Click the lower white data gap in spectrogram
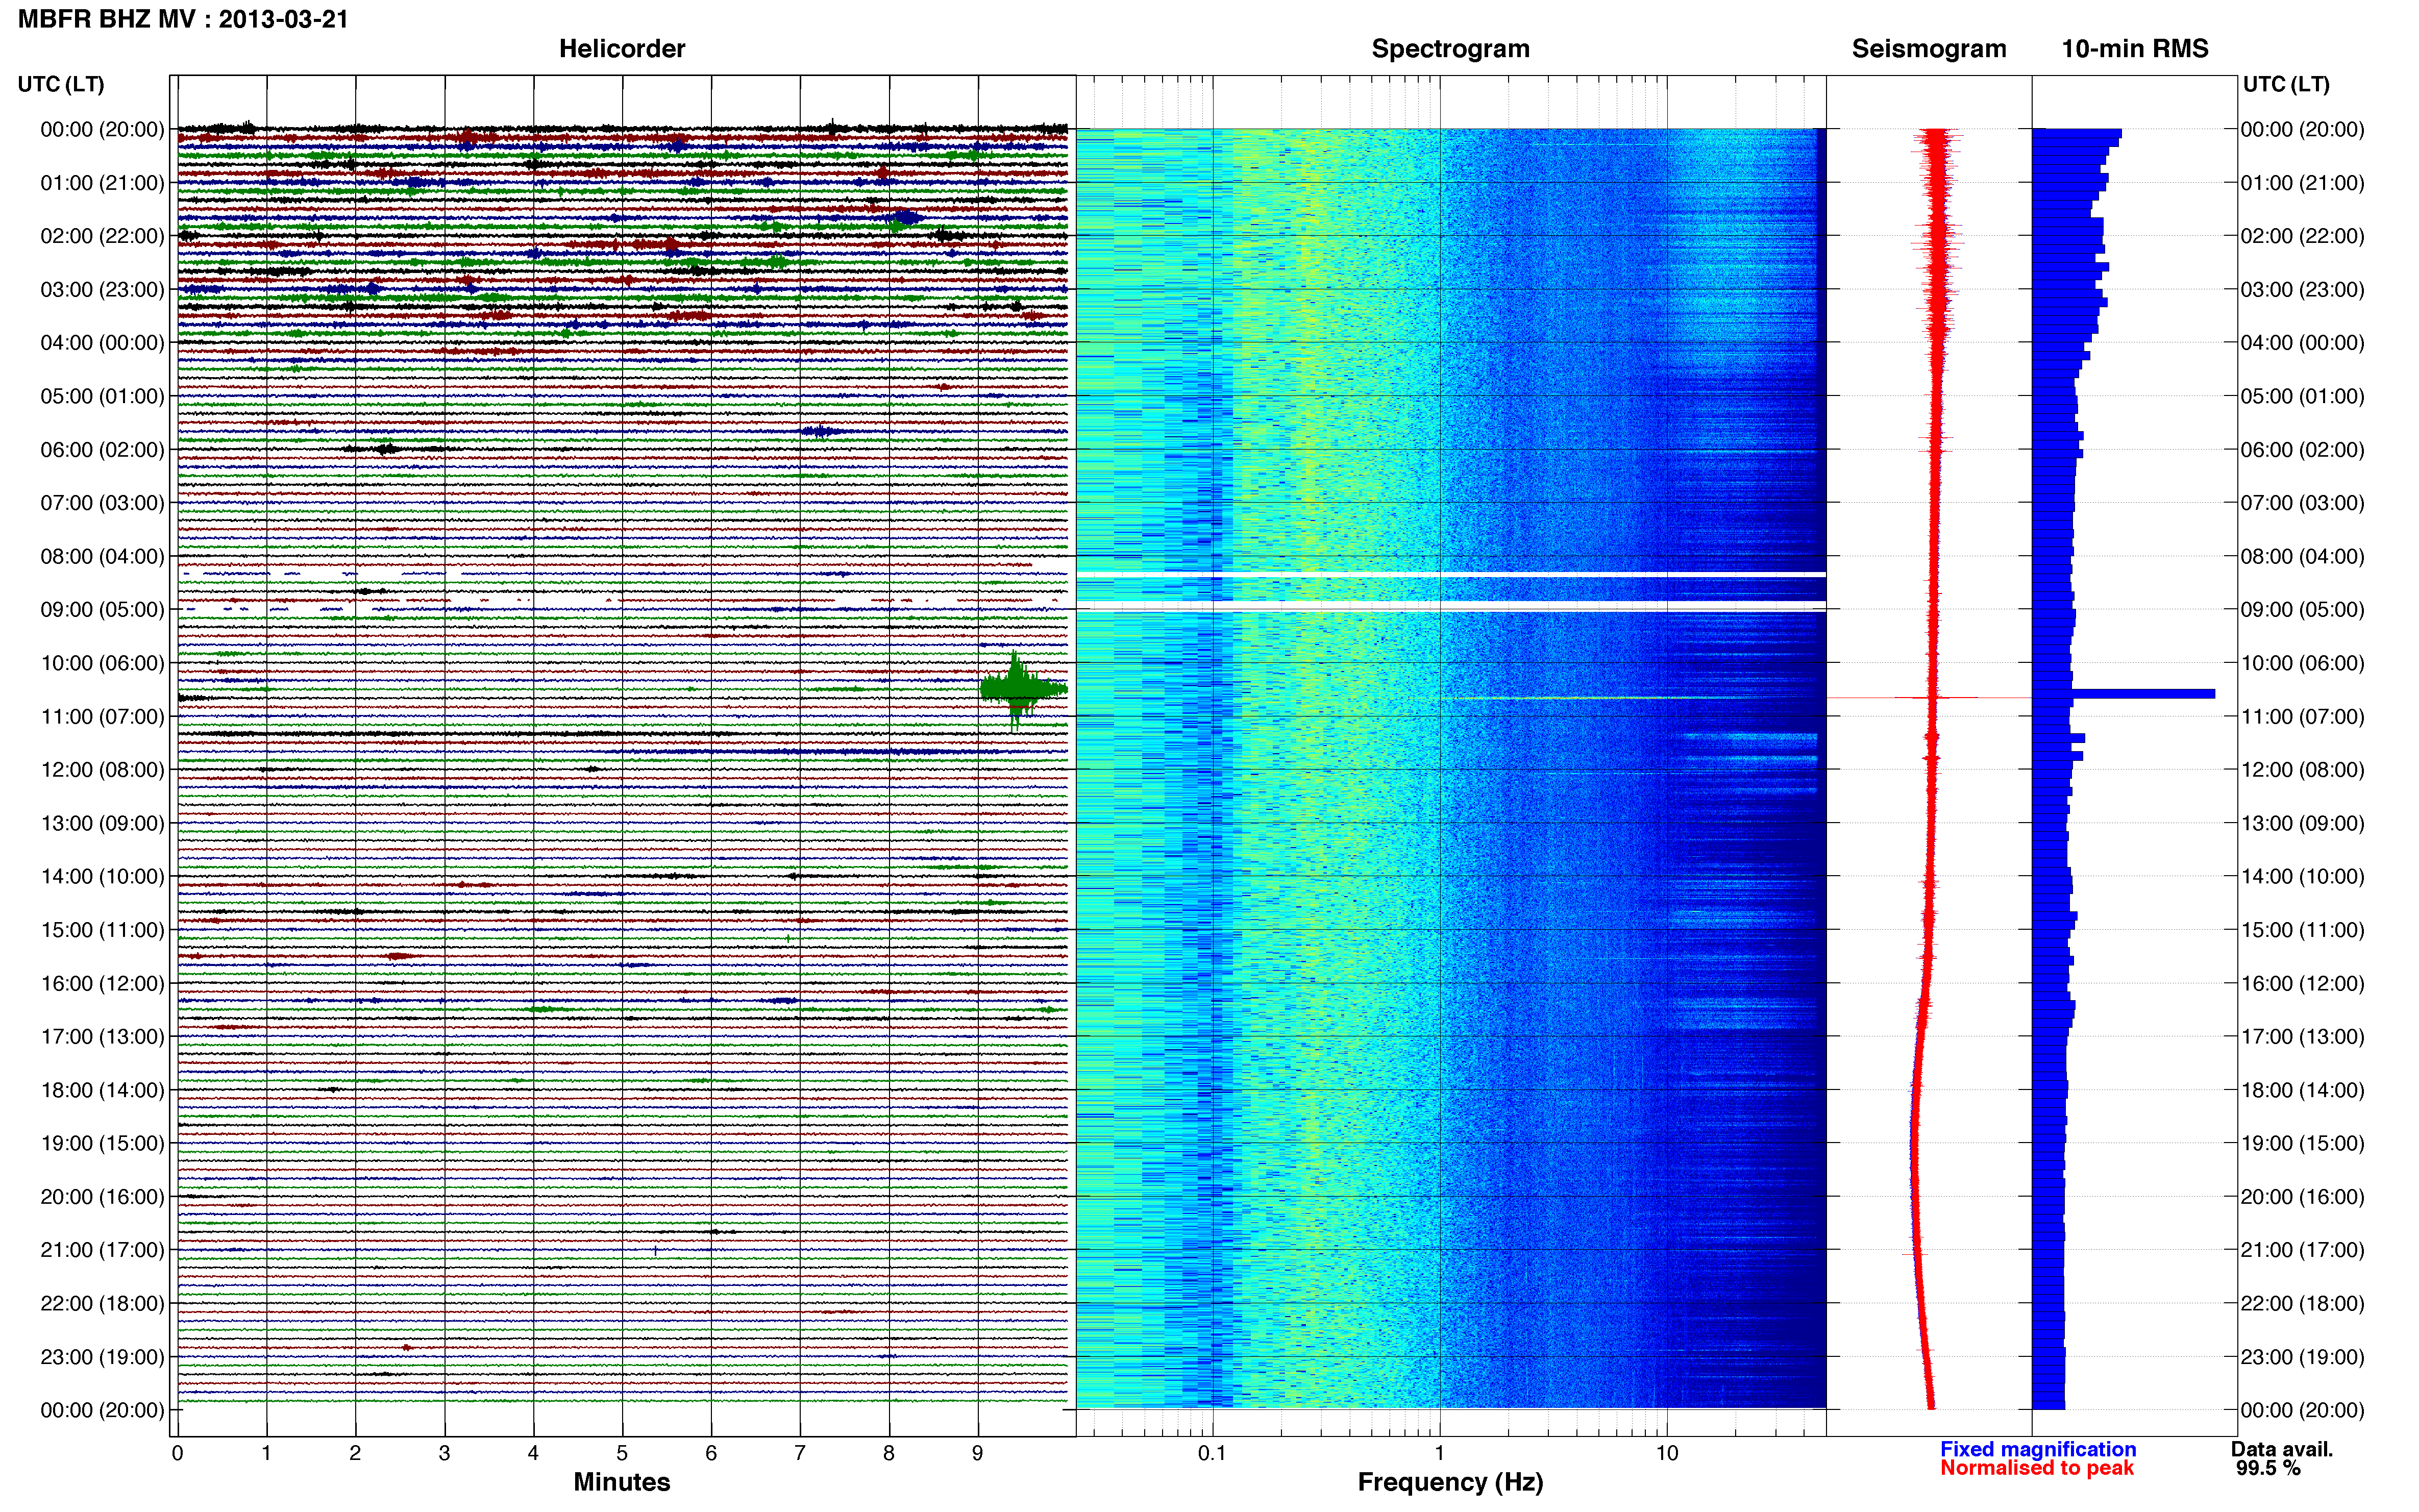 (1451, 606)
